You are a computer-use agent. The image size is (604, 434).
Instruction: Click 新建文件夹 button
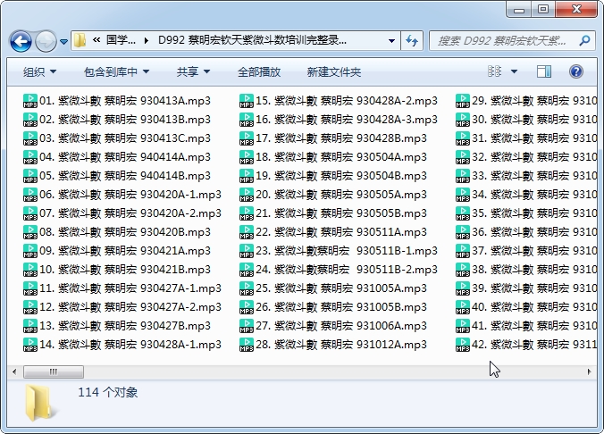[x=333, y=71]
